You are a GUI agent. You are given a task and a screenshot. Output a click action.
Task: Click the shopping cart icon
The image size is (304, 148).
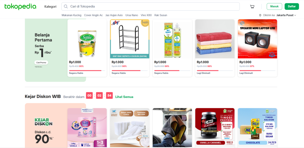252,6
